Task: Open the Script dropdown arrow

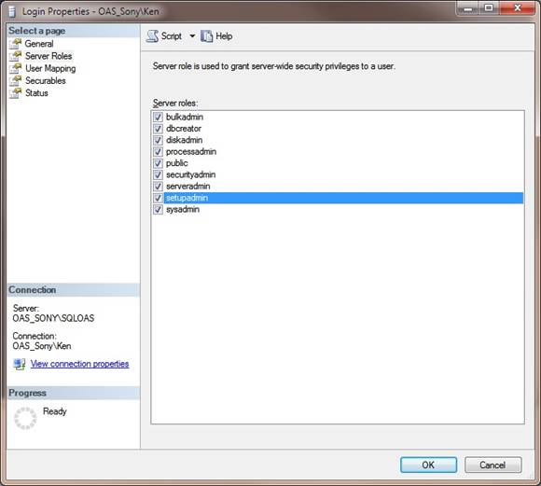Action: 192,35
